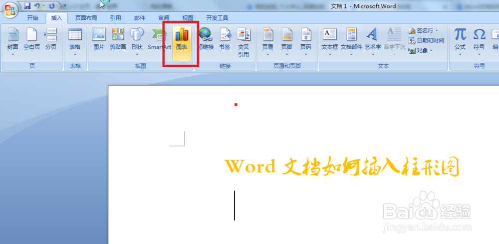The image size is (499, 244).
Task: Undo the last action
Action: (x=37, y=5)
